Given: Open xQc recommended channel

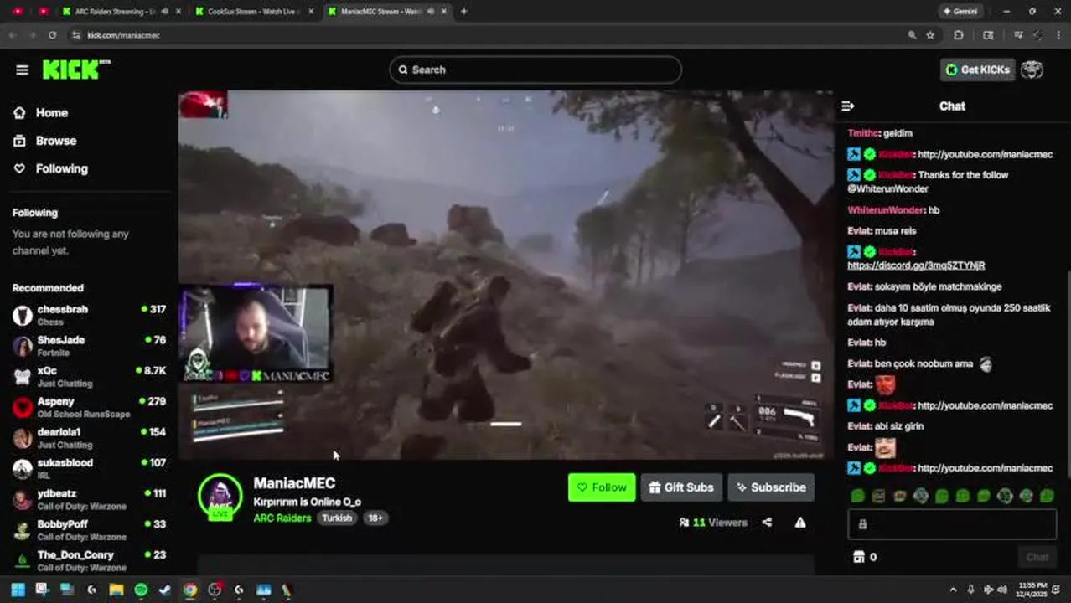Looking at the screenshot, I should click(x=89, y=376).
